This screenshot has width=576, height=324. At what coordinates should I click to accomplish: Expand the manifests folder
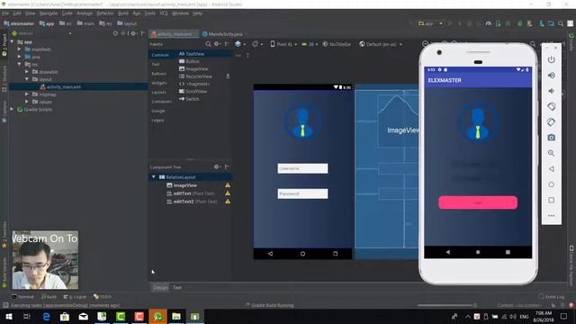click(x=19, y=49)
